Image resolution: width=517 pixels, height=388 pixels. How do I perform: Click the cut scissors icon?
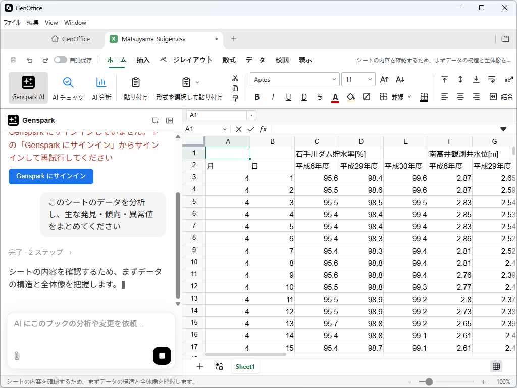click(235, 78)
